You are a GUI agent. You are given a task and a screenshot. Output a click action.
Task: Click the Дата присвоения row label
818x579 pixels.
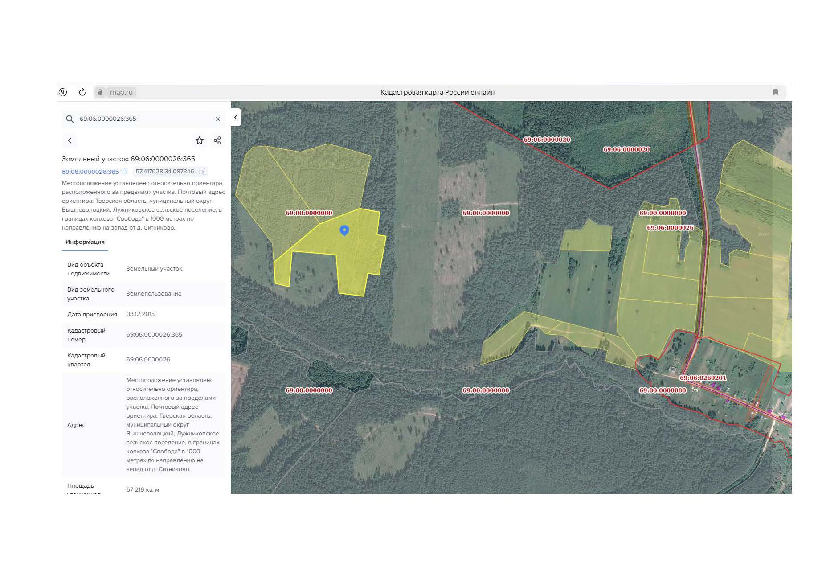(x=92, y=315)
